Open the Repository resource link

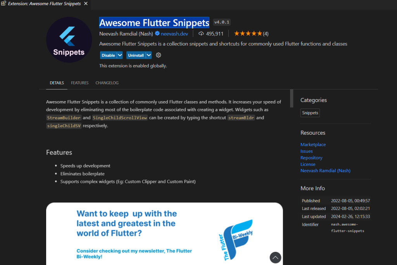pos(311,158)
